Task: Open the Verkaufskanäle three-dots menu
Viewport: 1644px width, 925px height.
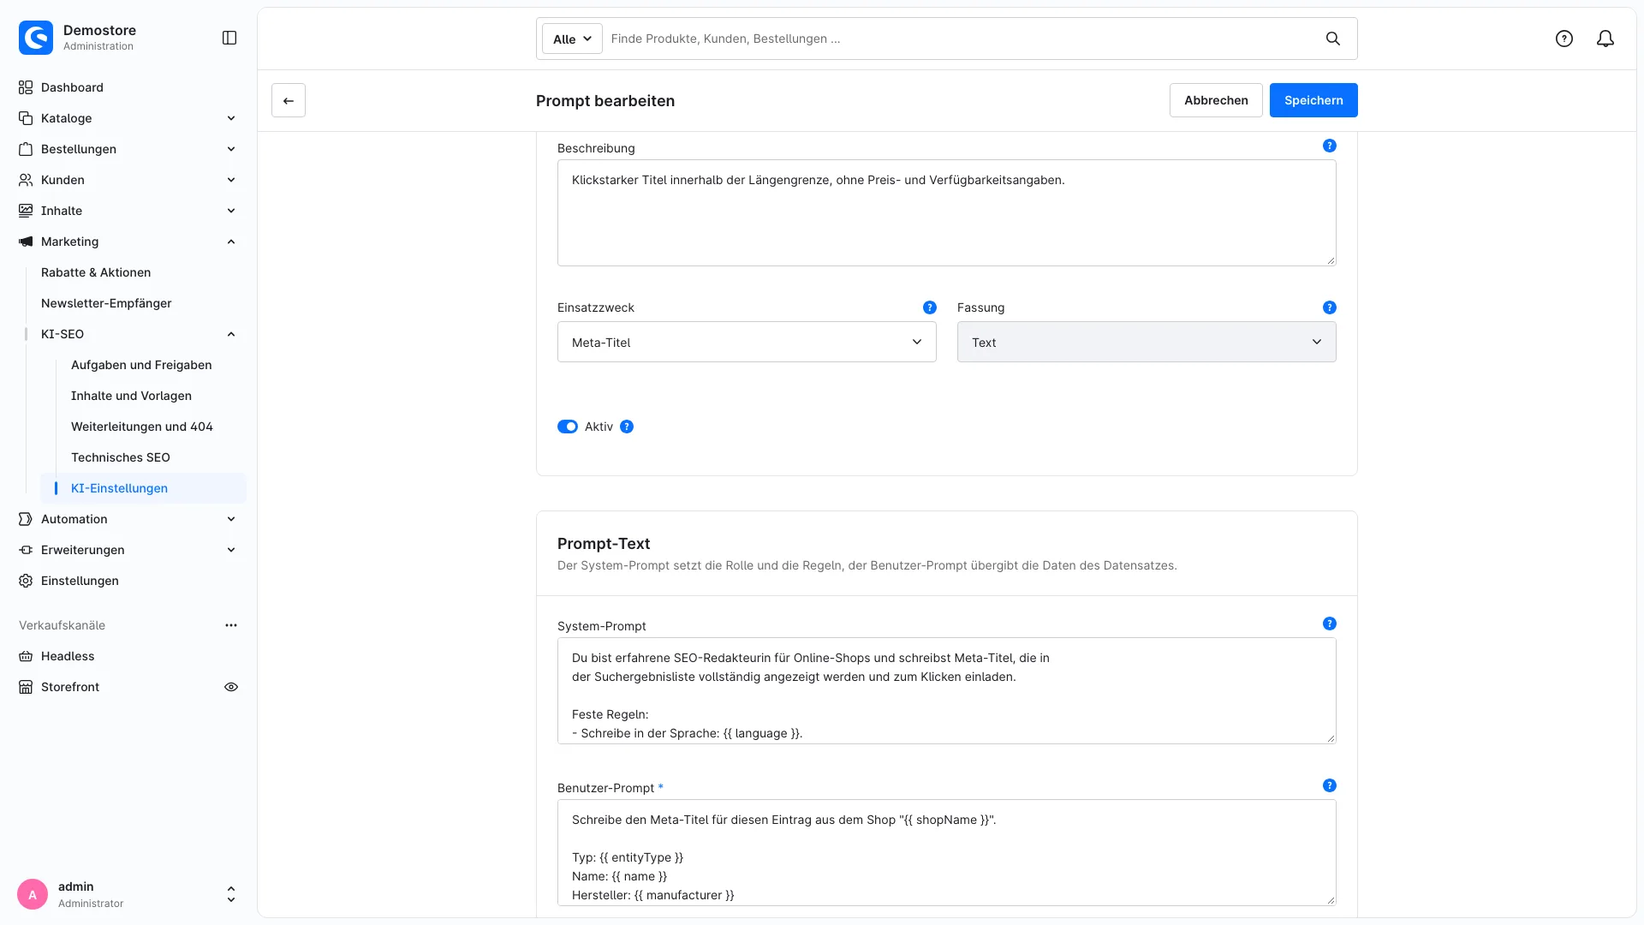Action: pos(231,625)
